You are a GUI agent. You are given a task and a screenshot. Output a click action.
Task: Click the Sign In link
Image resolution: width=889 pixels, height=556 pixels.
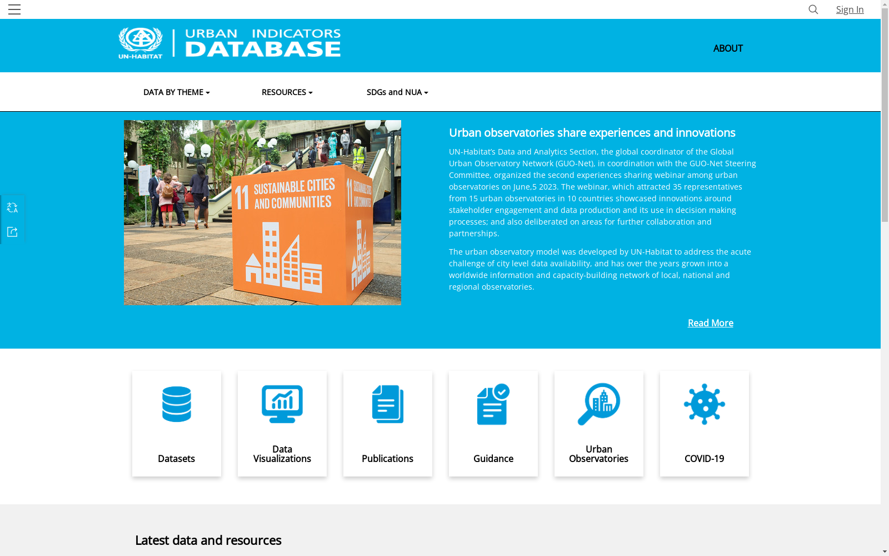tap(850, 9)
